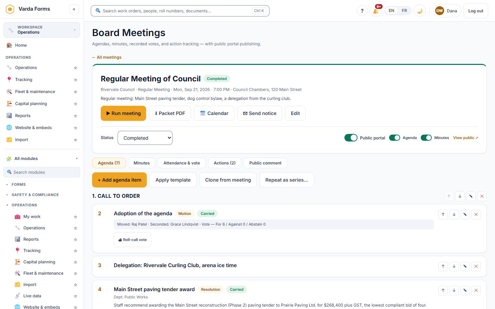Open Live data in sidebar

pyautogui.click(x=32, y=296)
